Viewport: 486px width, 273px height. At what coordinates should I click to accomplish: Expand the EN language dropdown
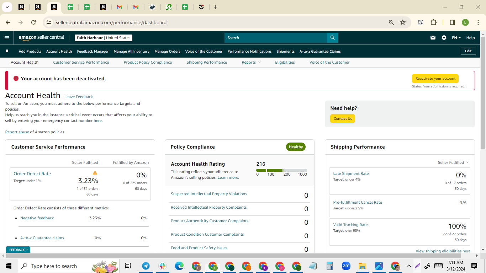click(456, 38)
